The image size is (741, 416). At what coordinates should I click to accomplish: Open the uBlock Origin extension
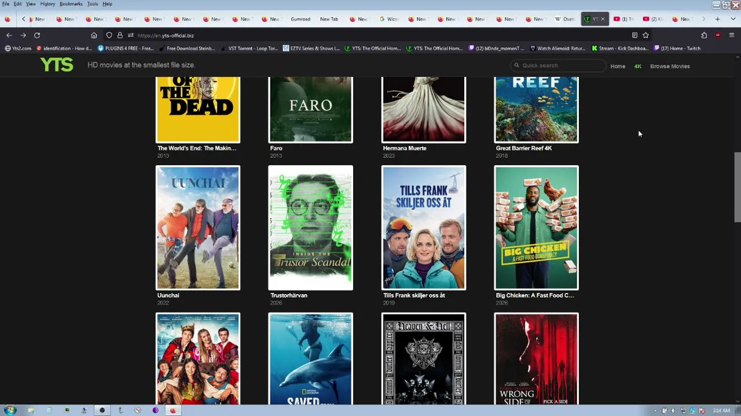click(718, 35)
